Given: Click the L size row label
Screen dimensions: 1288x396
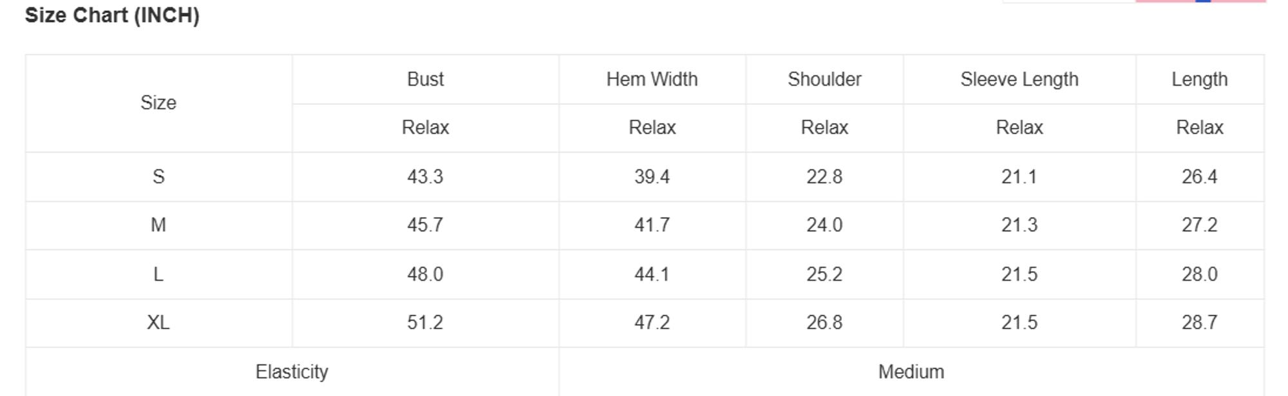Looking at the screenshot, I should coord(158,274).
